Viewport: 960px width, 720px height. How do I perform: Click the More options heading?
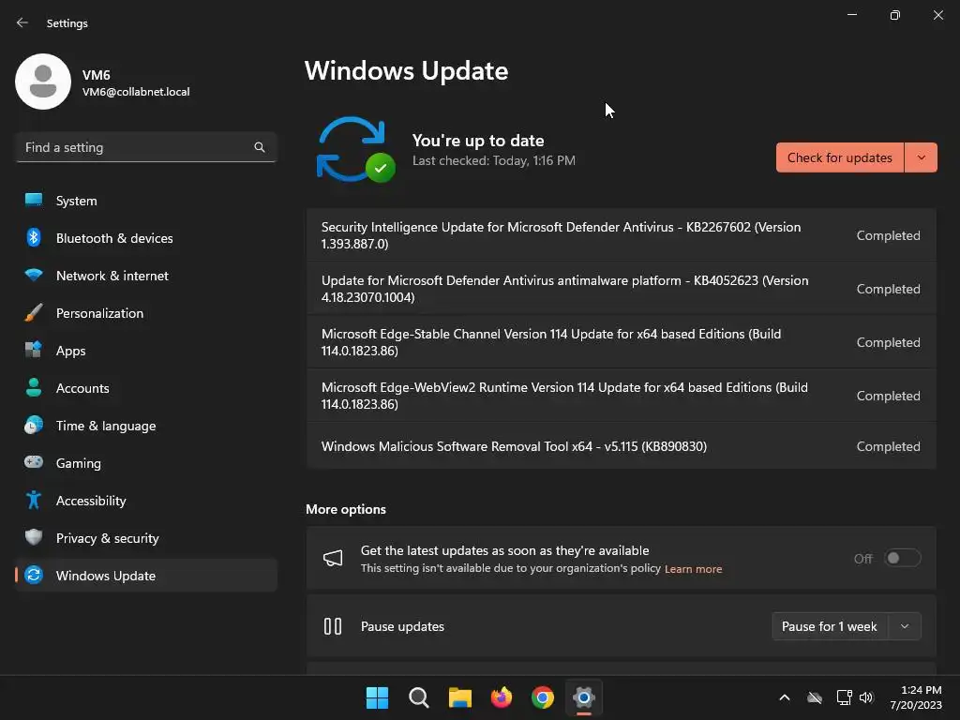pos(346,509)
